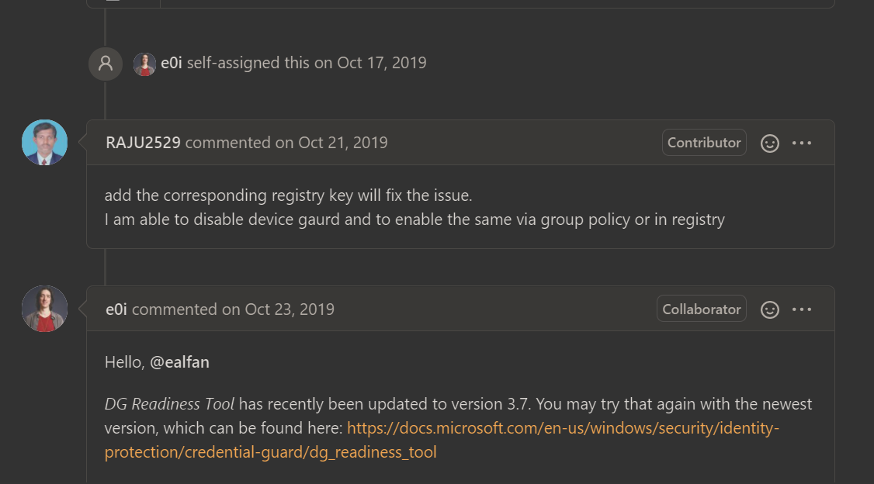Click e0i's small avatar in the self-assigned event
This screenshot has width=874, height=484.
[145, 64]
